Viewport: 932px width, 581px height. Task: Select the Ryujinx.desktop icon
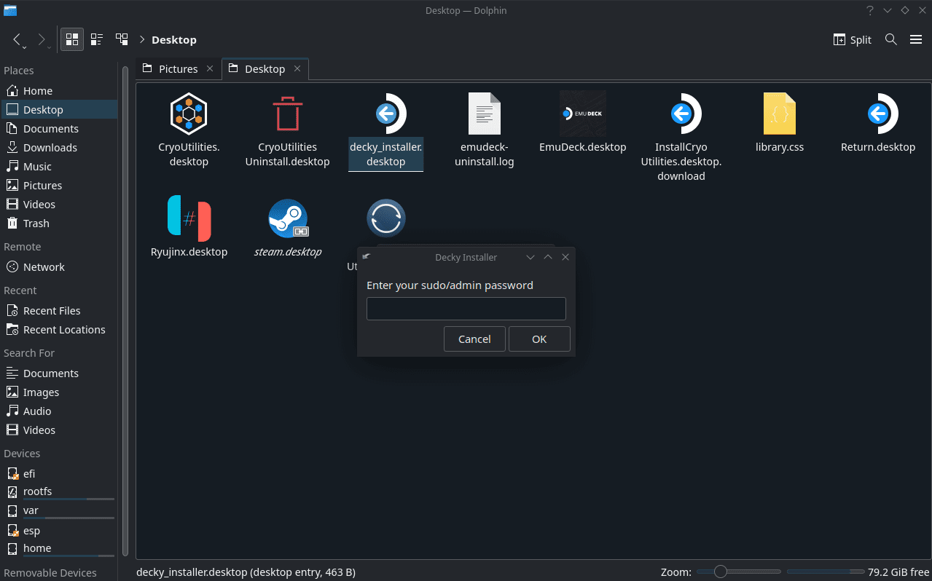click(x=189, y=218)
